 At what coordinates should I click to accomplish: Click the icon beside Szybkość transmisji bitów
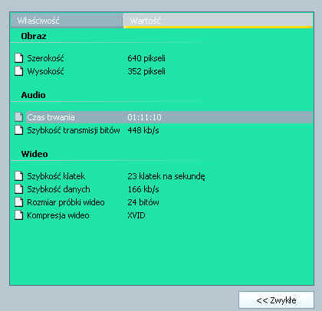click(x=19, y=130)
